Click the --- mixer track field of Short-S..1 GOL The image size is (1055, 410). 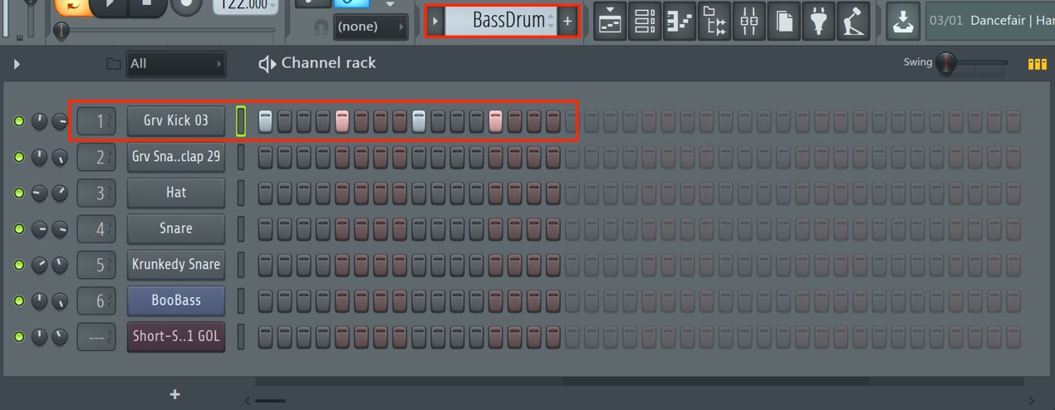click(96, 337)
